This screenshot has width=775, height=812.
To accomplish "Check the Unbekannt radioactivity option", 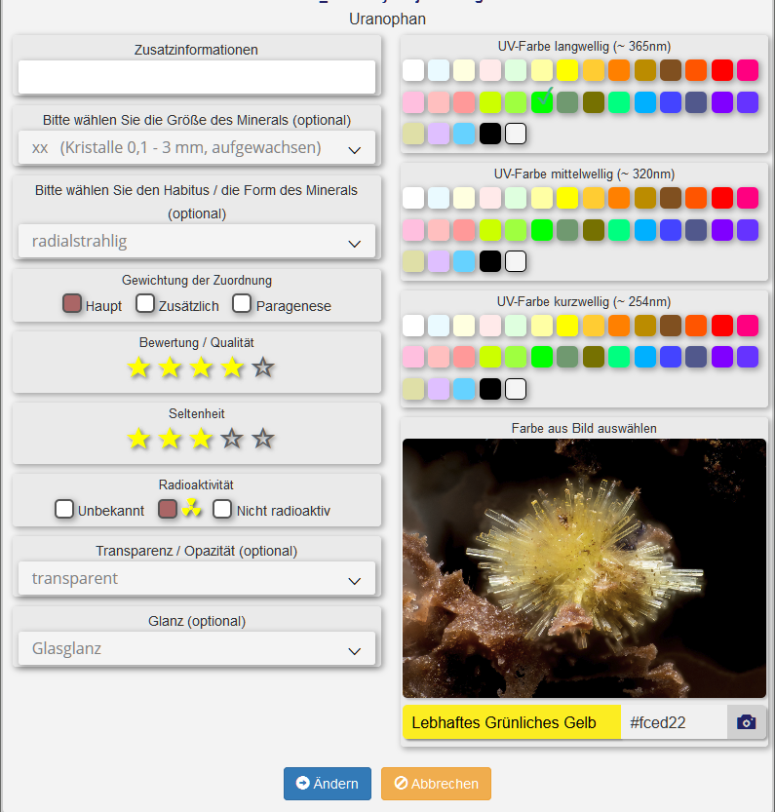I will [x=64, y=509].
